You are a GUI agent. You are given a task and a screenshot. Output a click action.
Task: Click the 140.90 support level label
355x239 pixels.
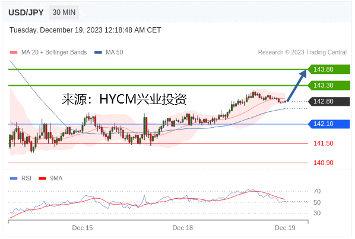point(324,163)
